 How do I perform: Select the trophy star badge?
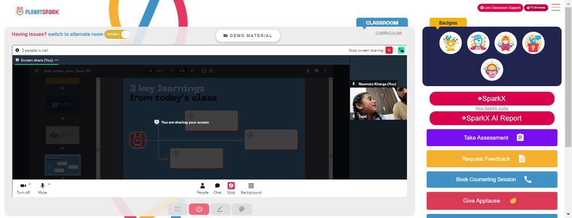(451, 43)
